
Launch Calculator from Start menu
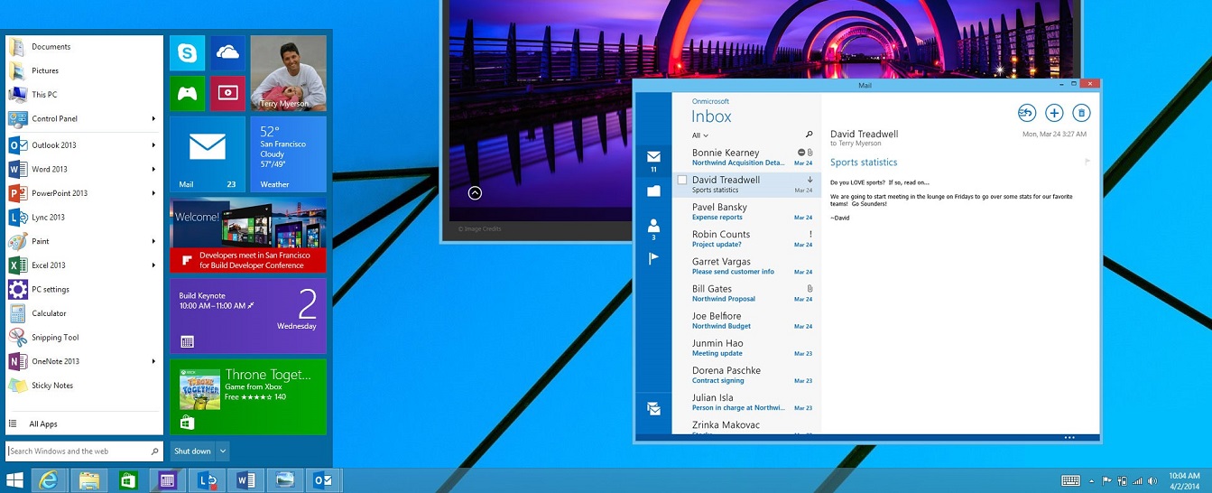coord(84,313)
